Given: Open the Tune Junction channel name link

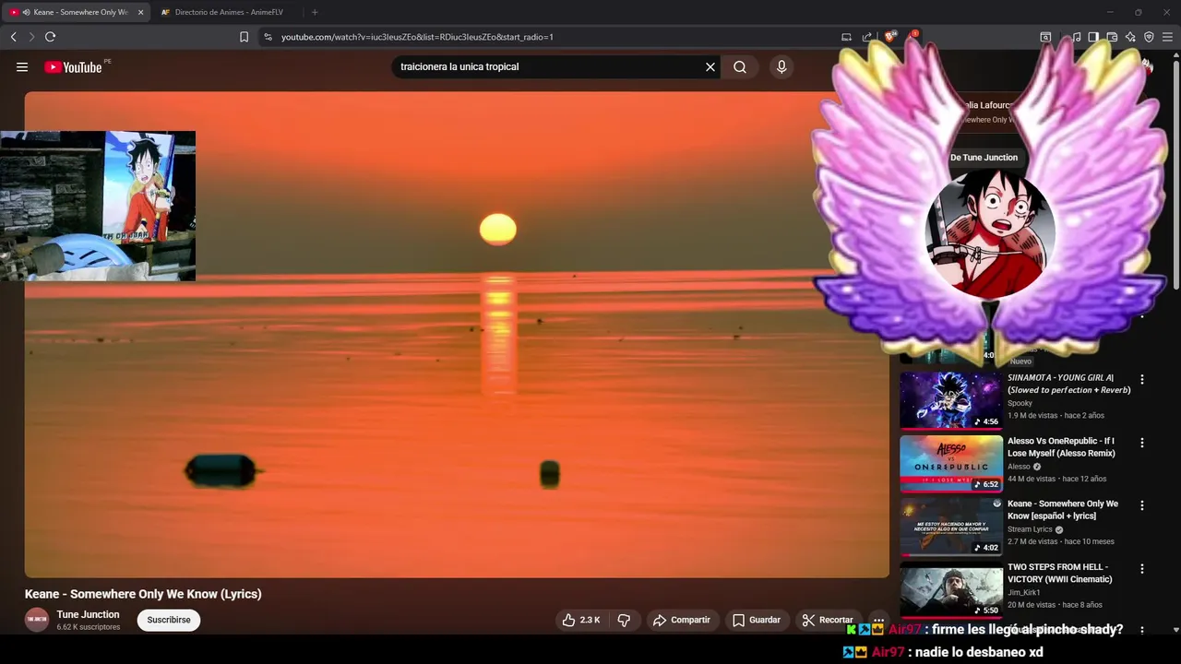Looking at the screenshot, I should tap(88, 614).
